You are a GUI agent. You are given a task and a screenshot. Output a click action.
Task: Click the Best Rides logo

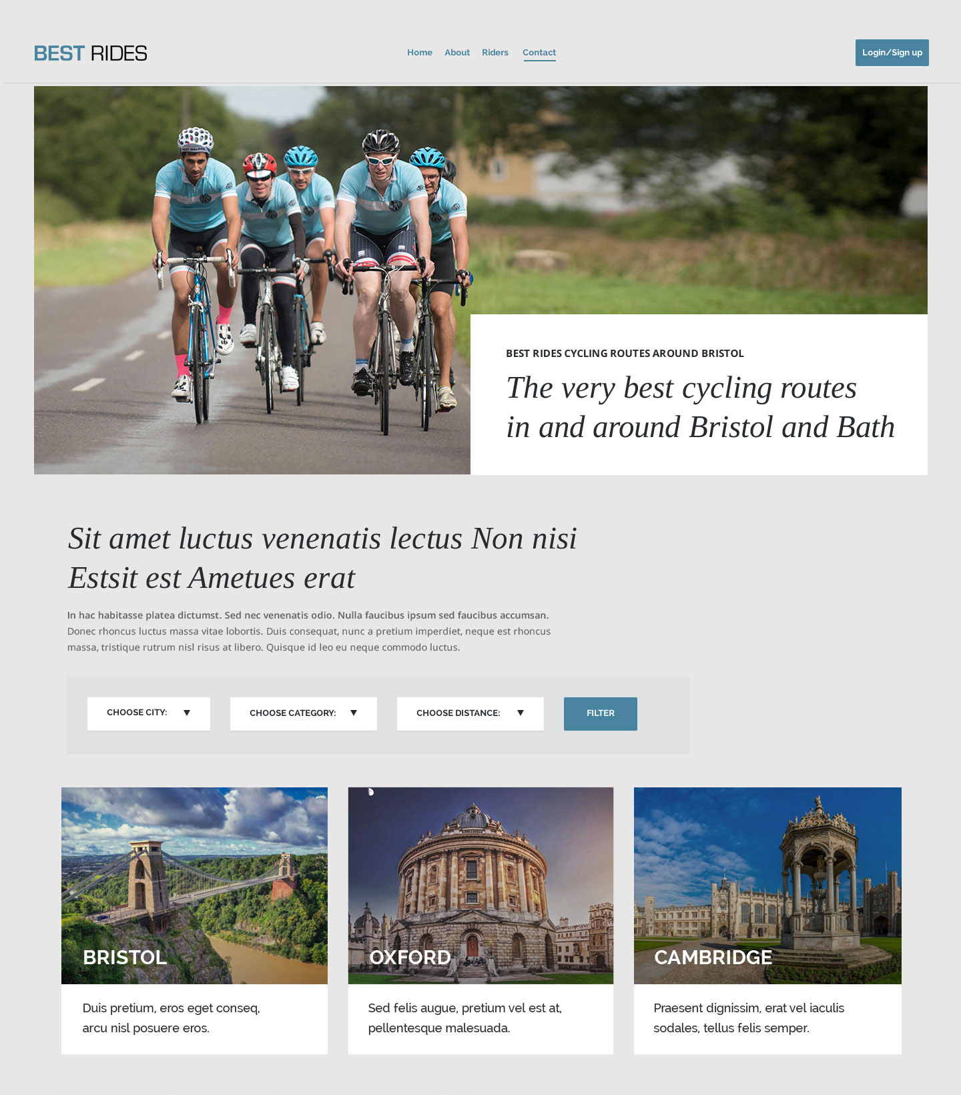91,53
